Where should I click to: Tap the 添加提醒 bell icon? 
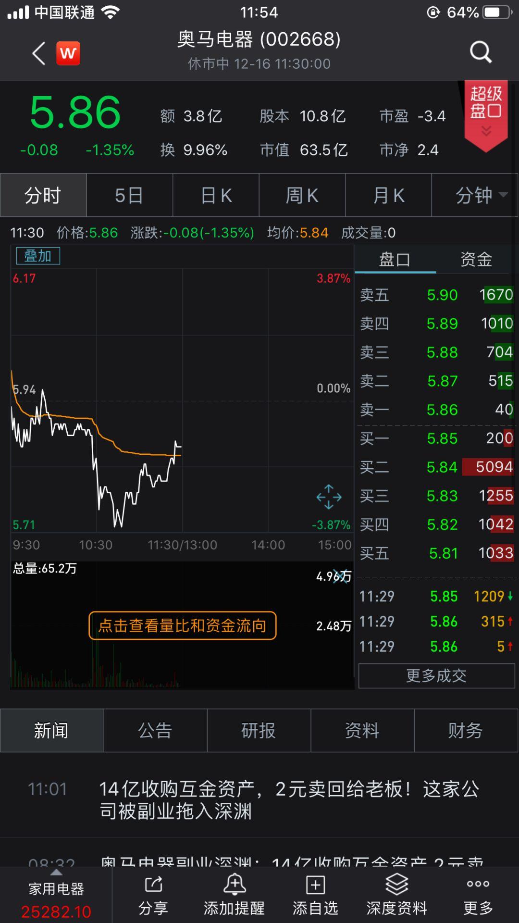point(235,884)
